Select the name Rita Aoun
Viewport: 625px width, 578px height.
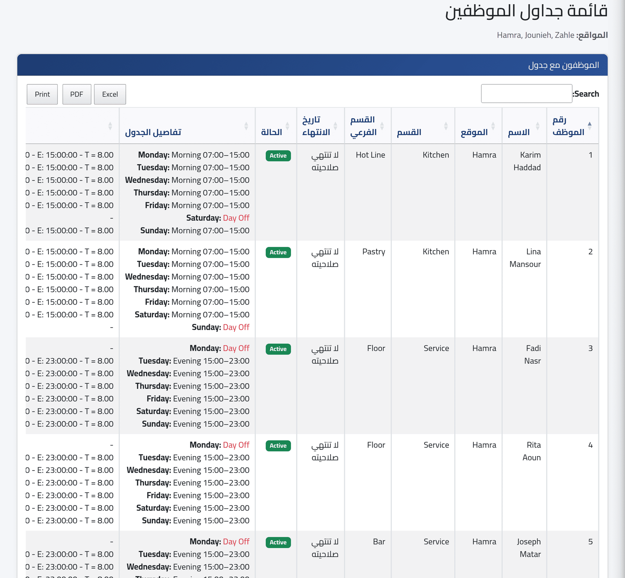532,451
